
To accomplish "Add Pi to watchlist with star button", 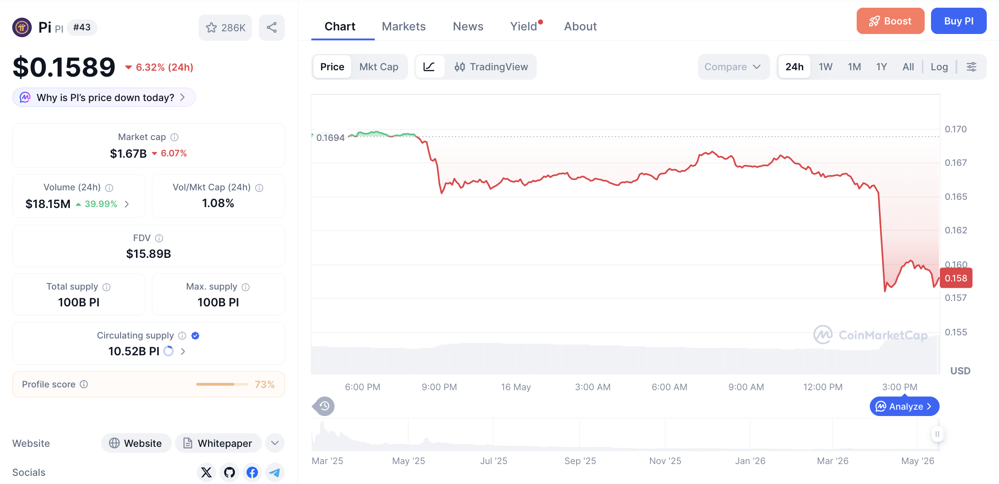I will pos(225,28).
